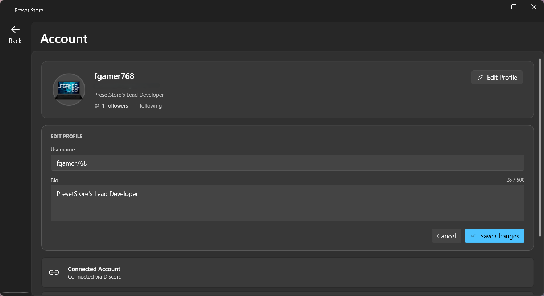The height and width of the screenshot is (296, 544).
Task: Maximize the Preset Store window
Action: (x=514, y=7)
